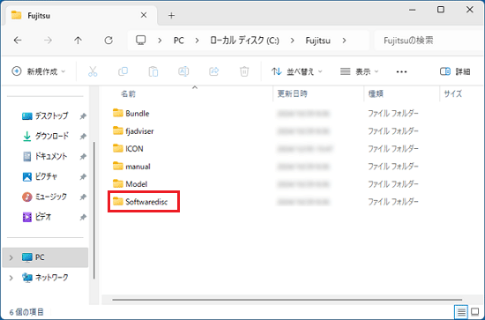The width and height of the screenshot is (485, 320).
Task: Click the Copy icon in toolbar
Action: pos(123,71)
